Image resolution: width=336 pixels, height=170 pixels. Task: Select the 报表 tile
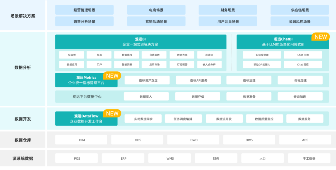tap(99, 55)
